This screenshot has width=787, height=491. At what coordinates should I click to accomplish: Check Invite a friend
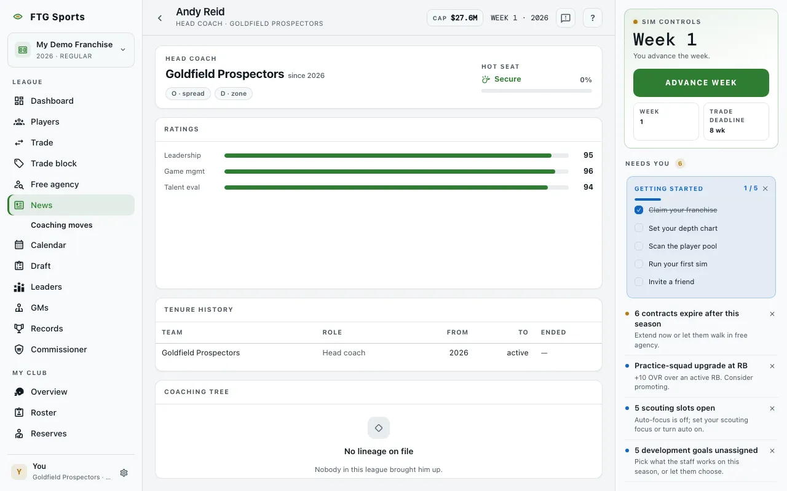(x=639, y=282)
